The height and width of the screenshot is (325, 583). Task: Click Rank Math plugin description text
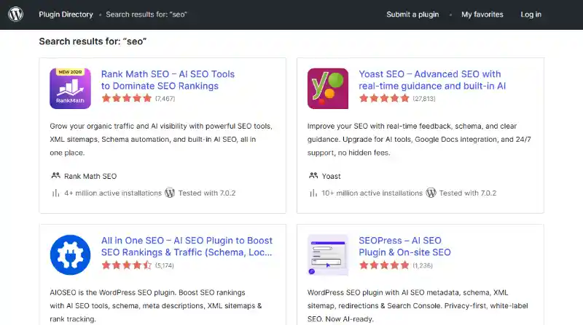[x=161, y=140]
